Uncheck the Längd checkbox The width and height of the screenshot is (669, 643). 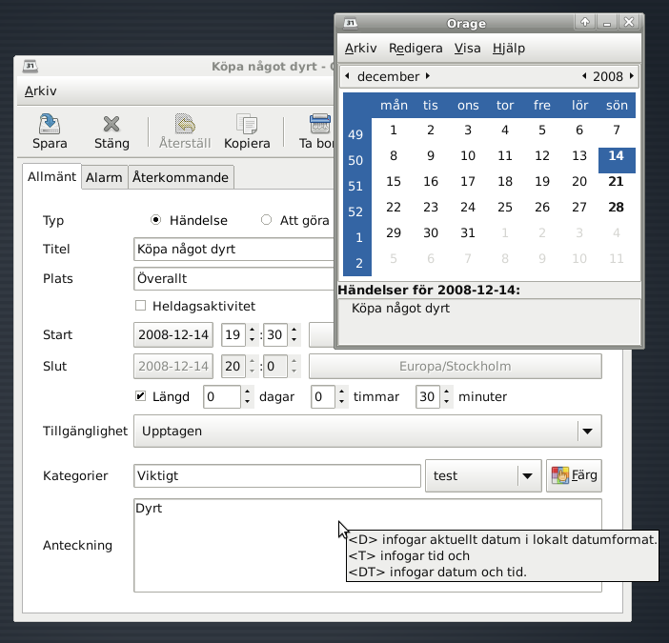(140, 396)
